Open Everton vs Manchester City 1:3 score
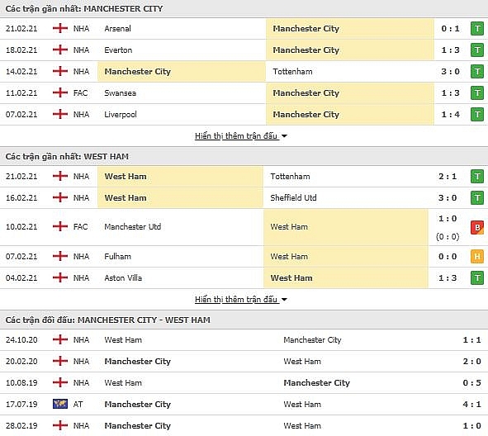The image size is (488, 436). point(450,50)
